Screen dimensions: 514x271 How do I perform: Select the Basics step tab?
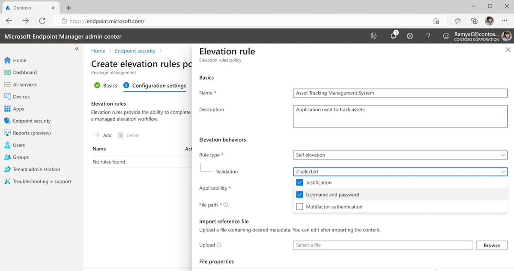[105, 86]
